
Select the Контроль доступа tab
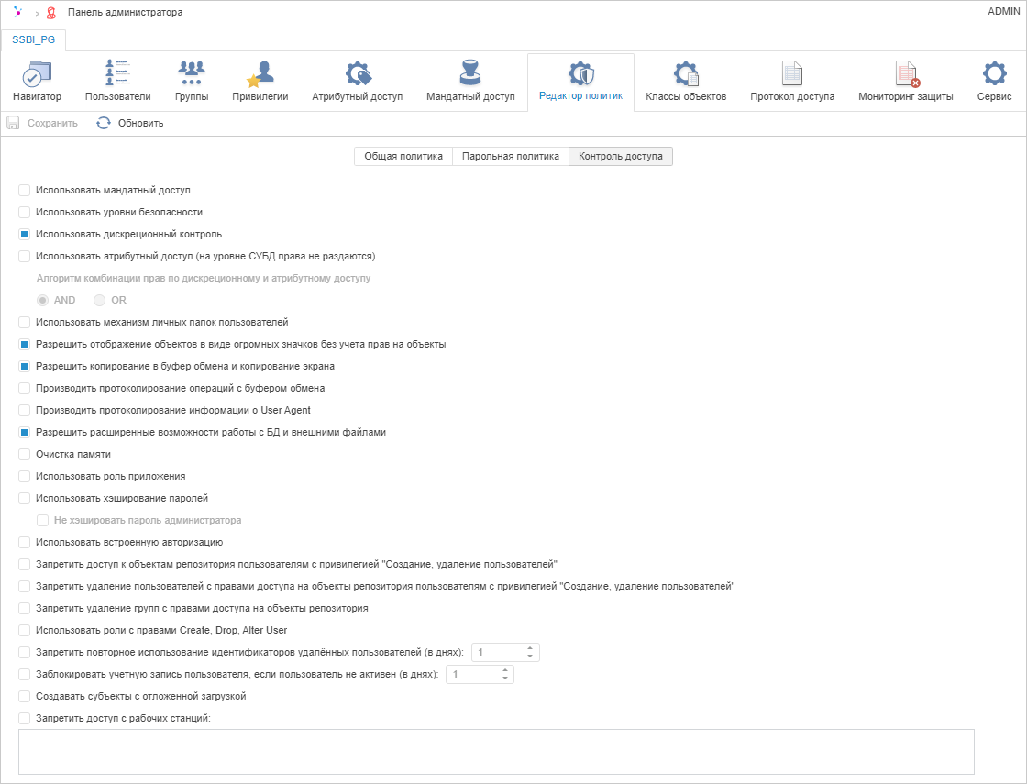(620, 157)
